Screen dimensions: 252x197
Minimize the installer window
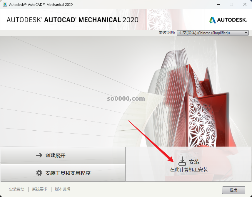(x=218, y=4)
